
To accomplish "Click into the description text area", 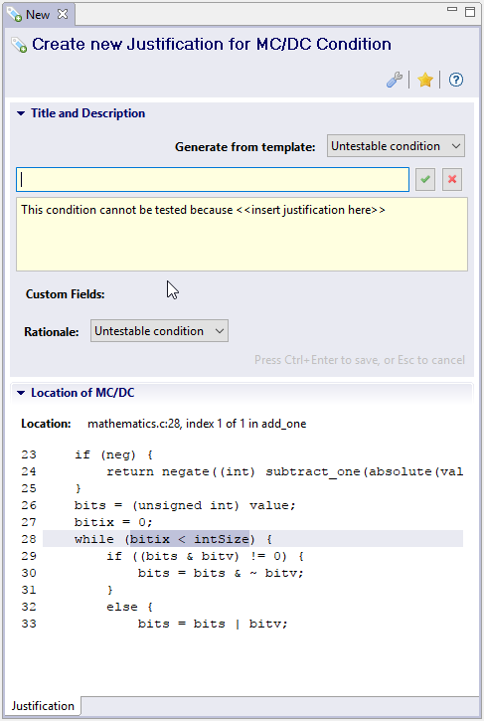I will [242, 235].
